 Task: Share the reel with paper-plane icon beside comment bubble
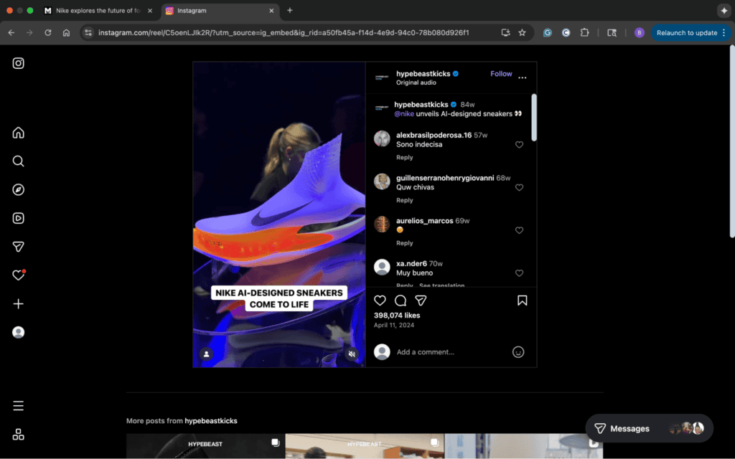[421, 301]
